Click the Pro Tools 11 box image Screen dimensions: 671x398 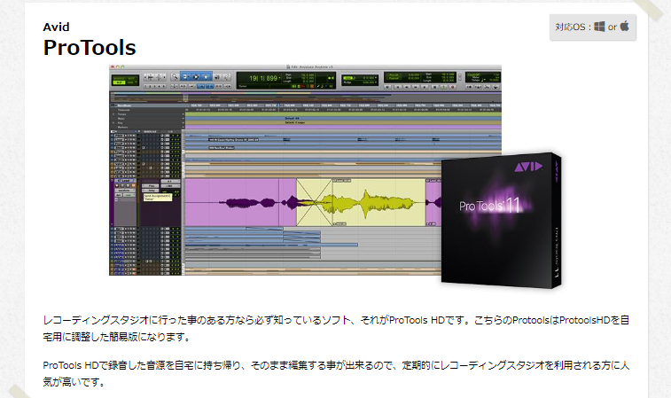click(x=501, y=221)
